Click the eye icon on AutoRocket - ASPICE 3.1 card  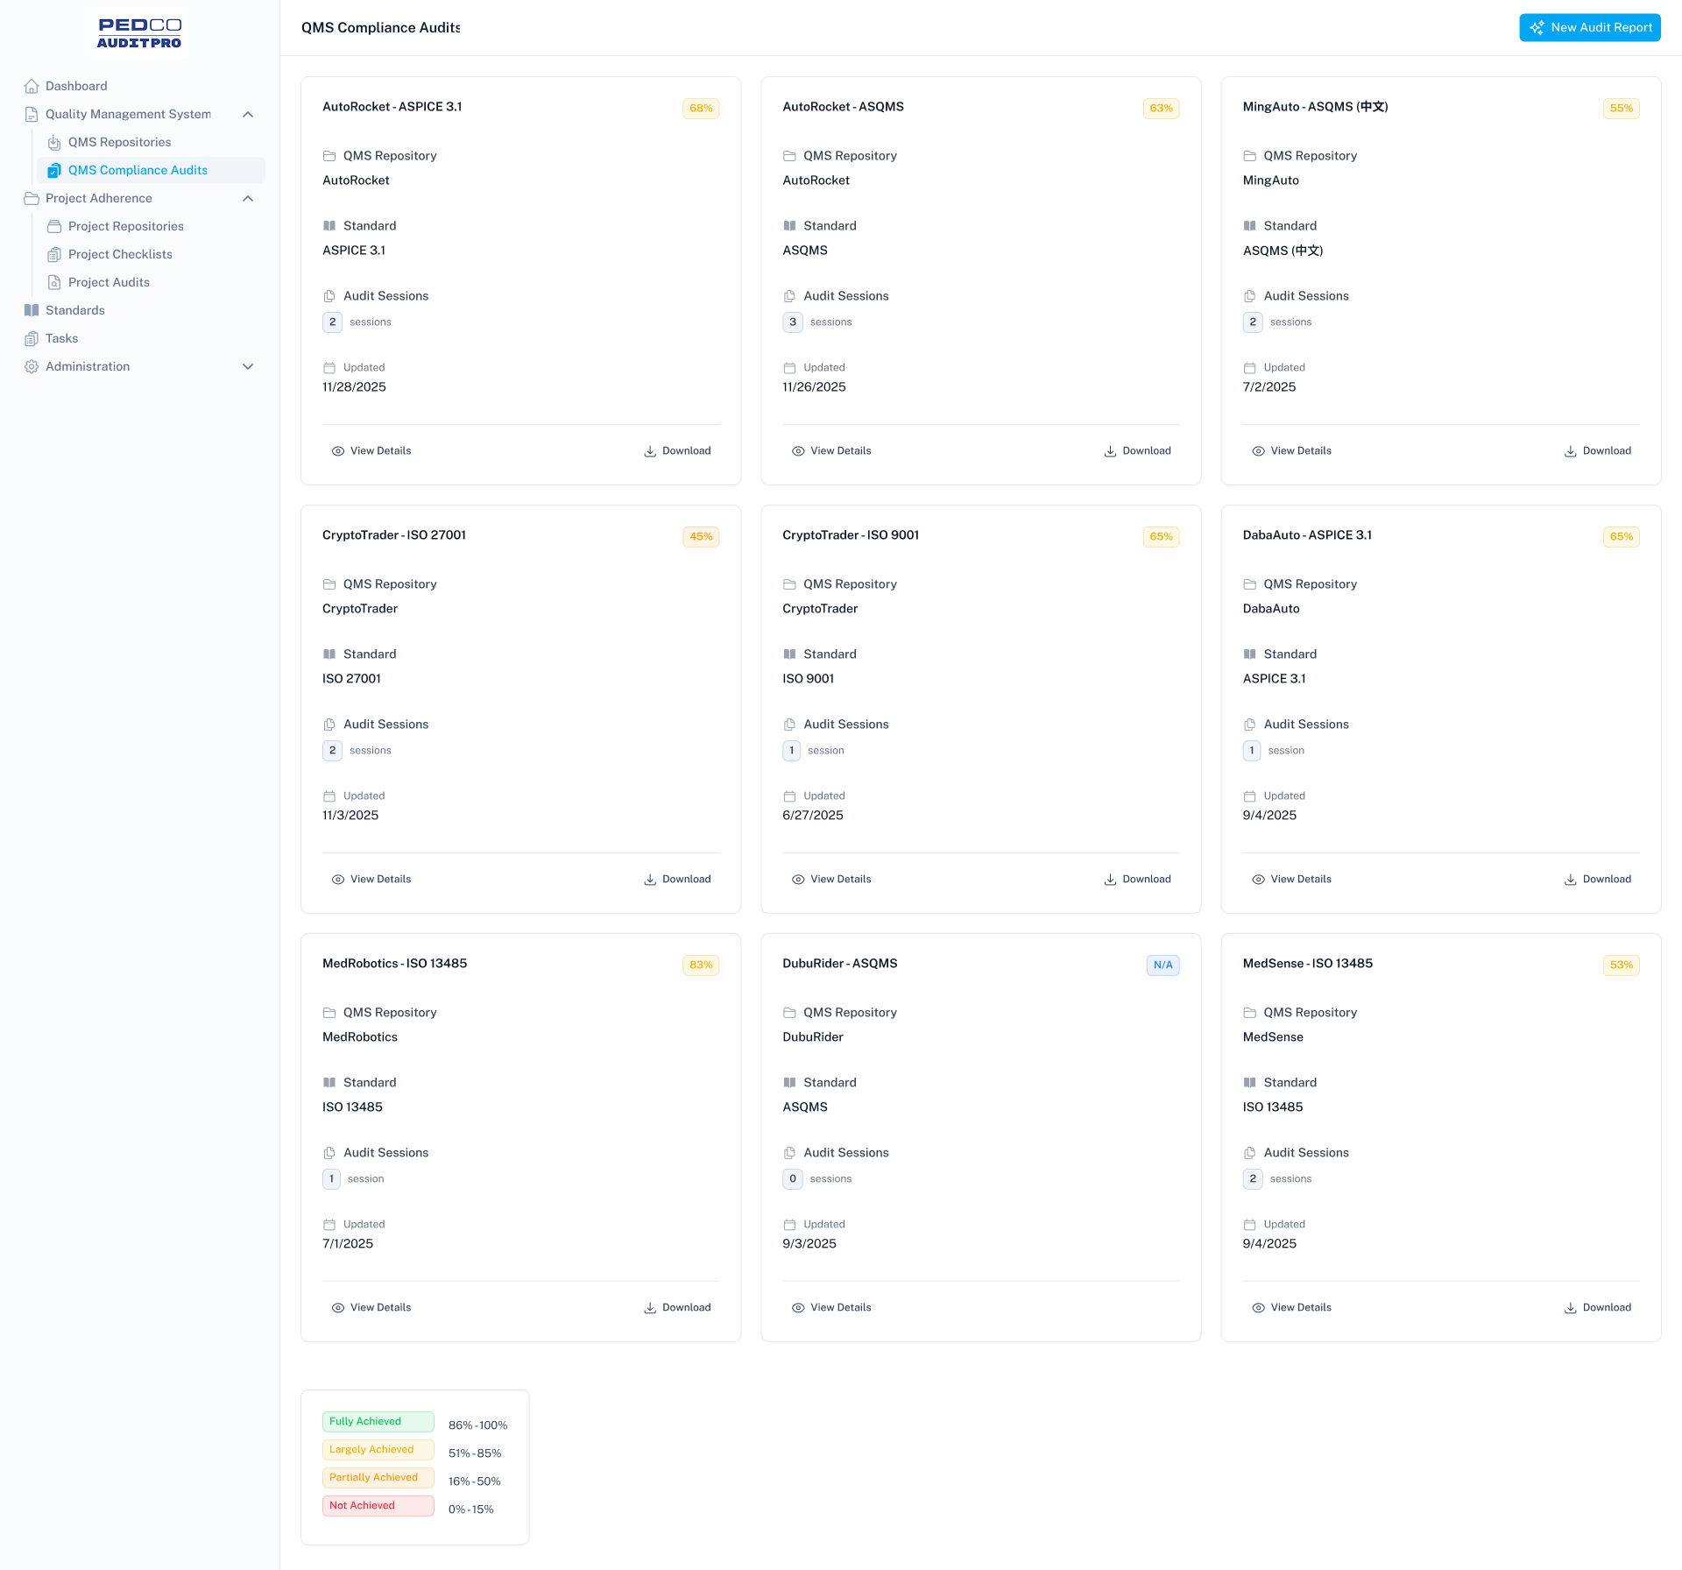click(x=338, y=451)
